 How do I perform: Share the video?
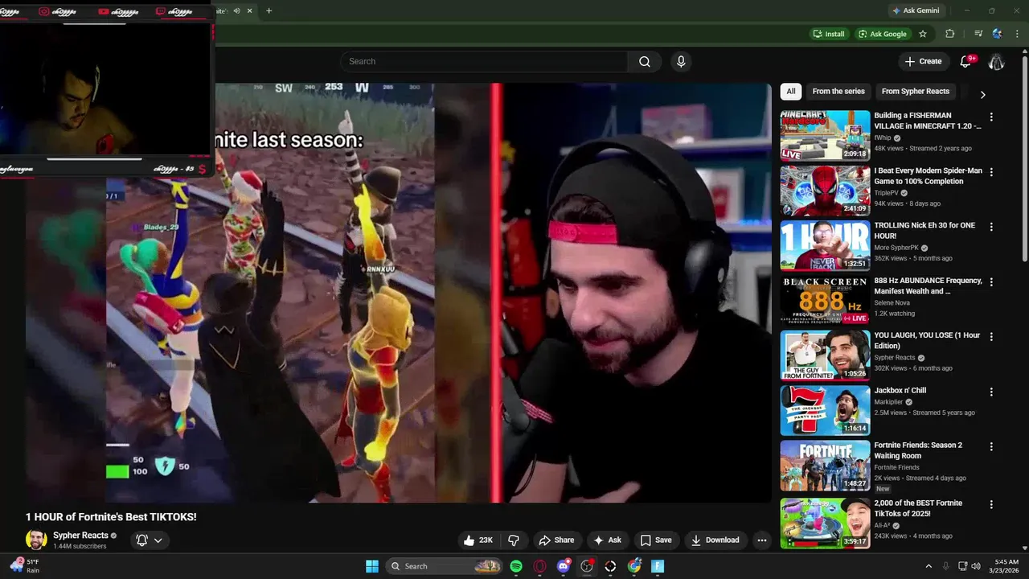pos(556,540)
